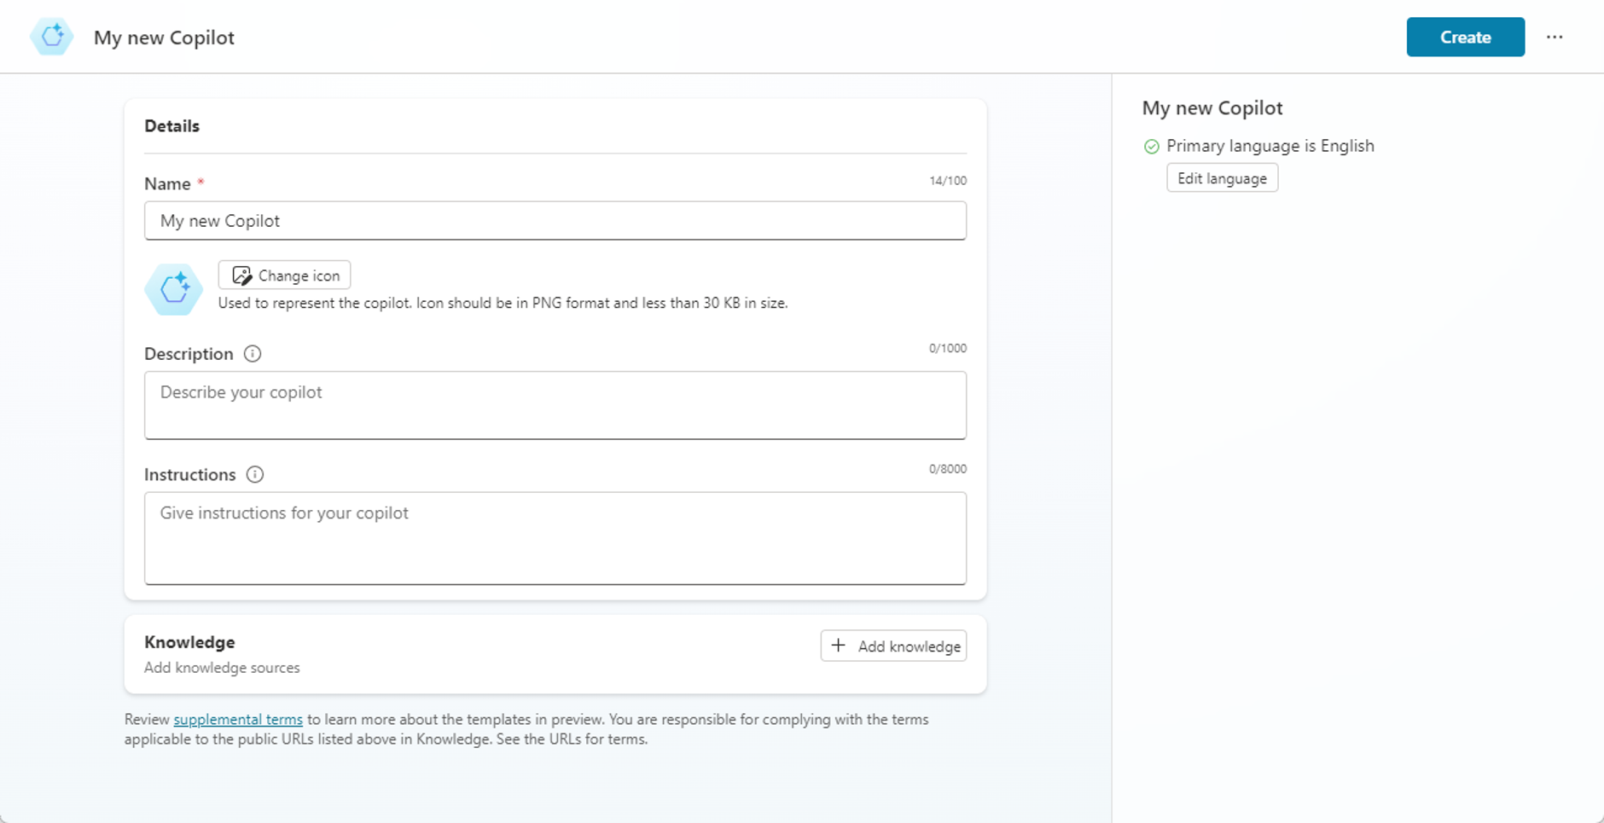Show the Instructions info tooltip icon

coord(255,475)
